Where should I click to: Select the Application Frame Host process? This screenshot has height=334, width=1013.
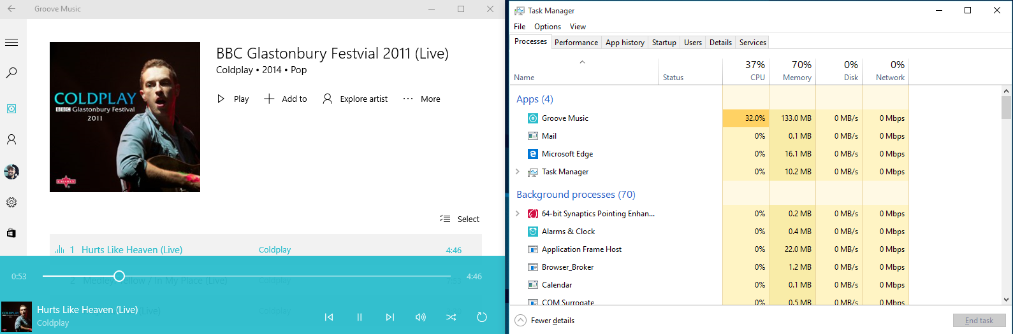click(710, 249)
